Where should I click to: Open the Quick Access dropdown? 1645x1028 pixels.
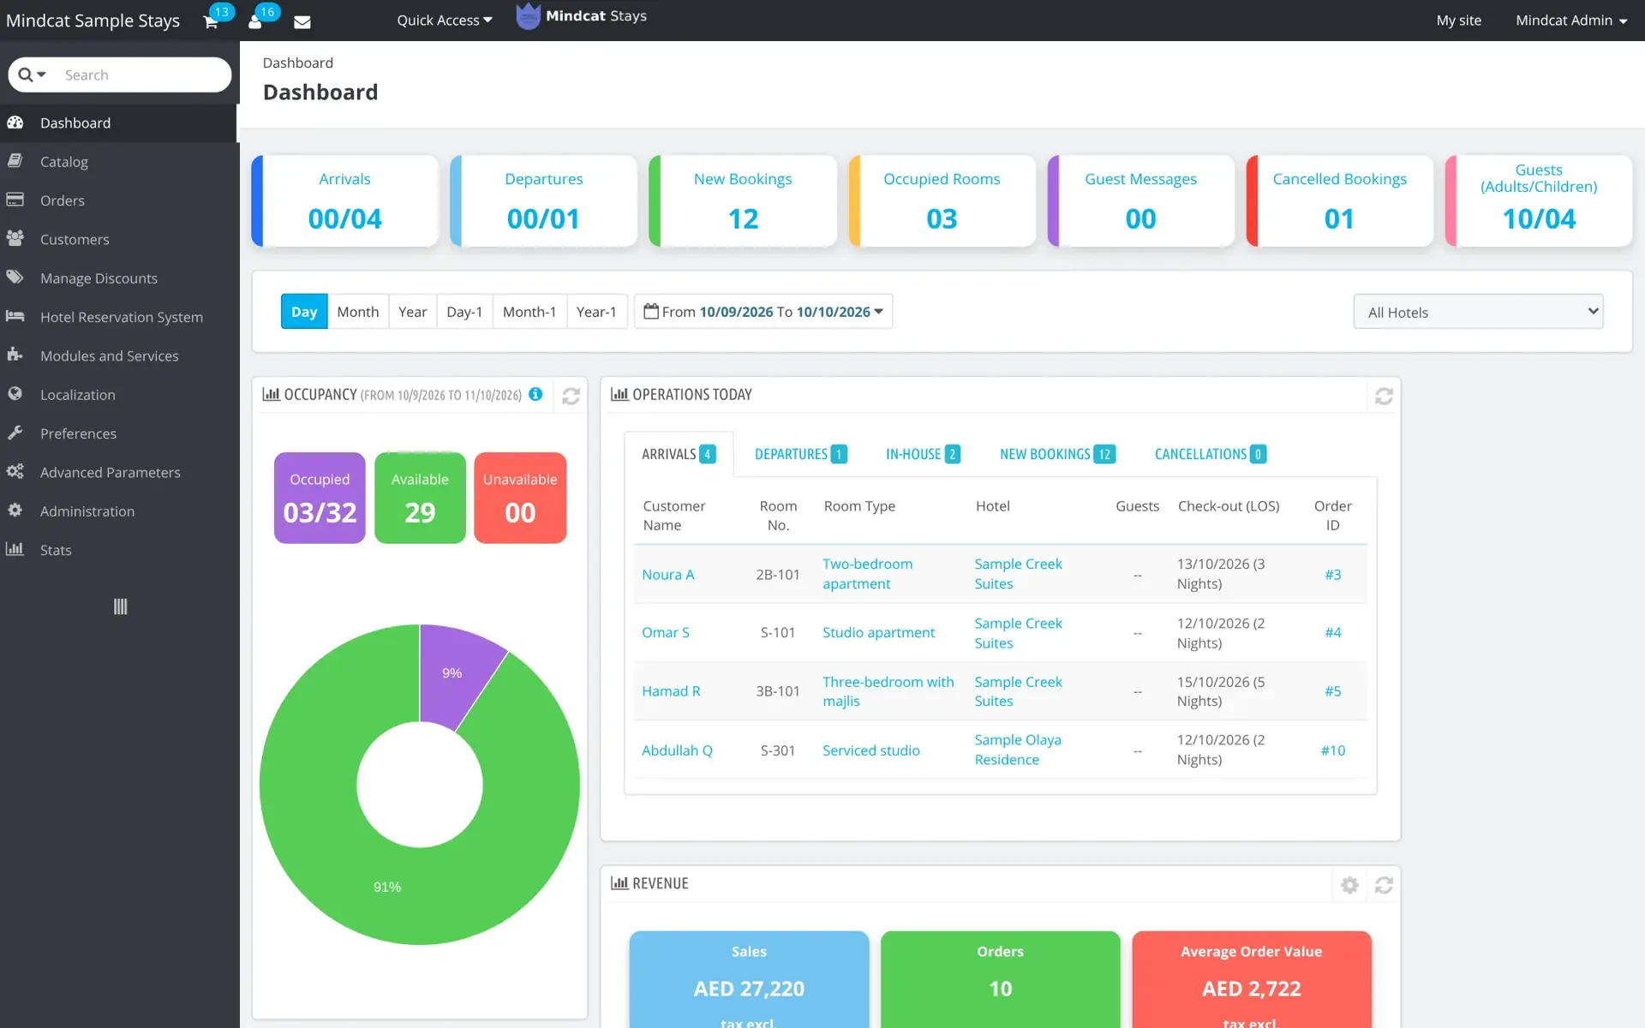444,21
